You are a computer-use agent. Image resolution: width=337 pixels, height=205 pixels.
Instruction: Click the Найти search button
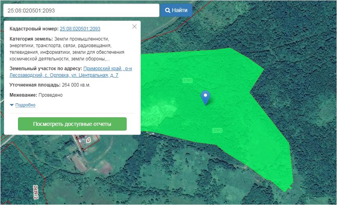pyautogui.click(x=176, y=10)
